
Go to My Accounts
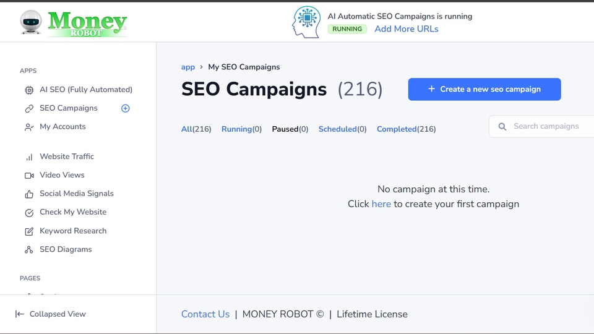coord(62,126)
